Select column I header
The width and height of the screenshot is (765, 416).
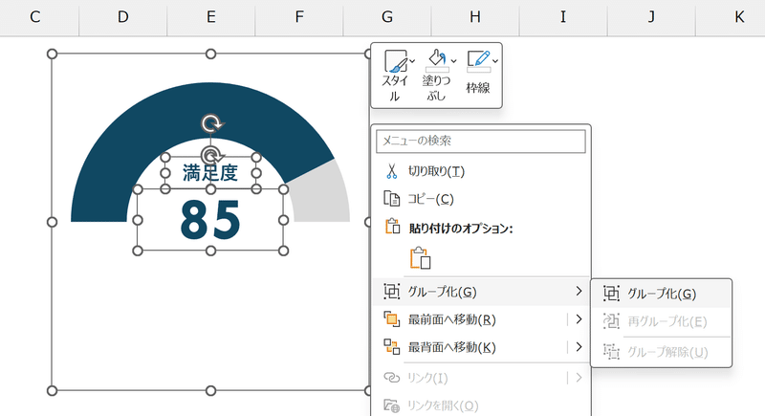[563, 17]
